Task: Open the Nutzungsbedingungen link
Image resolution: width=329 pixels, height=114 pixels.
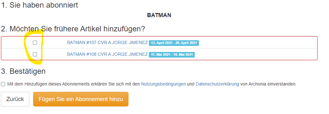Action: [x=163, y=84]
